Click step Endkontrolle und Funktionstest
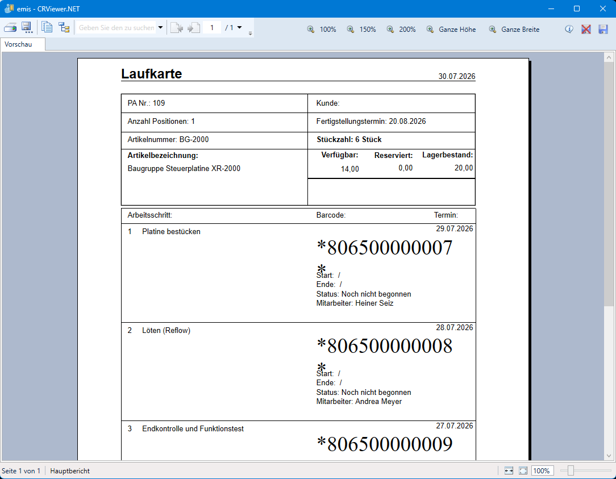The image size is (616, 479). click(x=193, y=428)
